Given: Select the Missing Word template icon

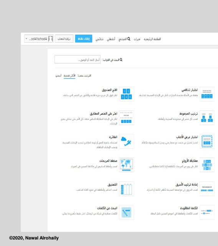Looking at the screenshot, I should tap(207, 212).
